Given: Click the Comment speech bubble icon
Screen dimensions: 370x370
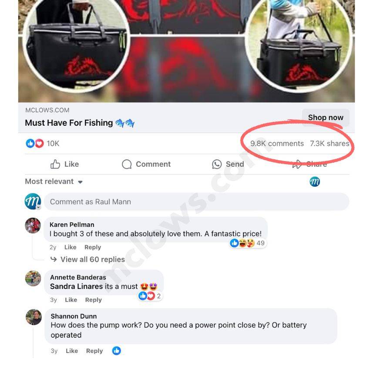Looking at the screenshot, I should point(127,164).
